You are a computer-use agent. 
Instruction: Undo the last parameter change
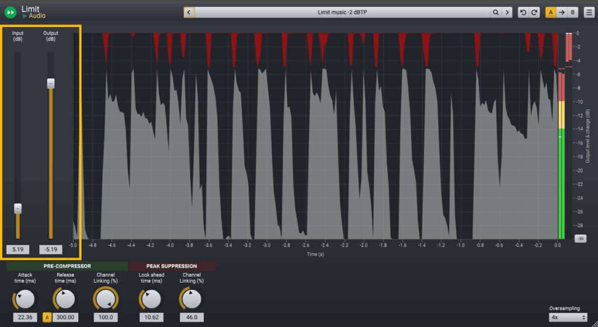click(523, 12)
